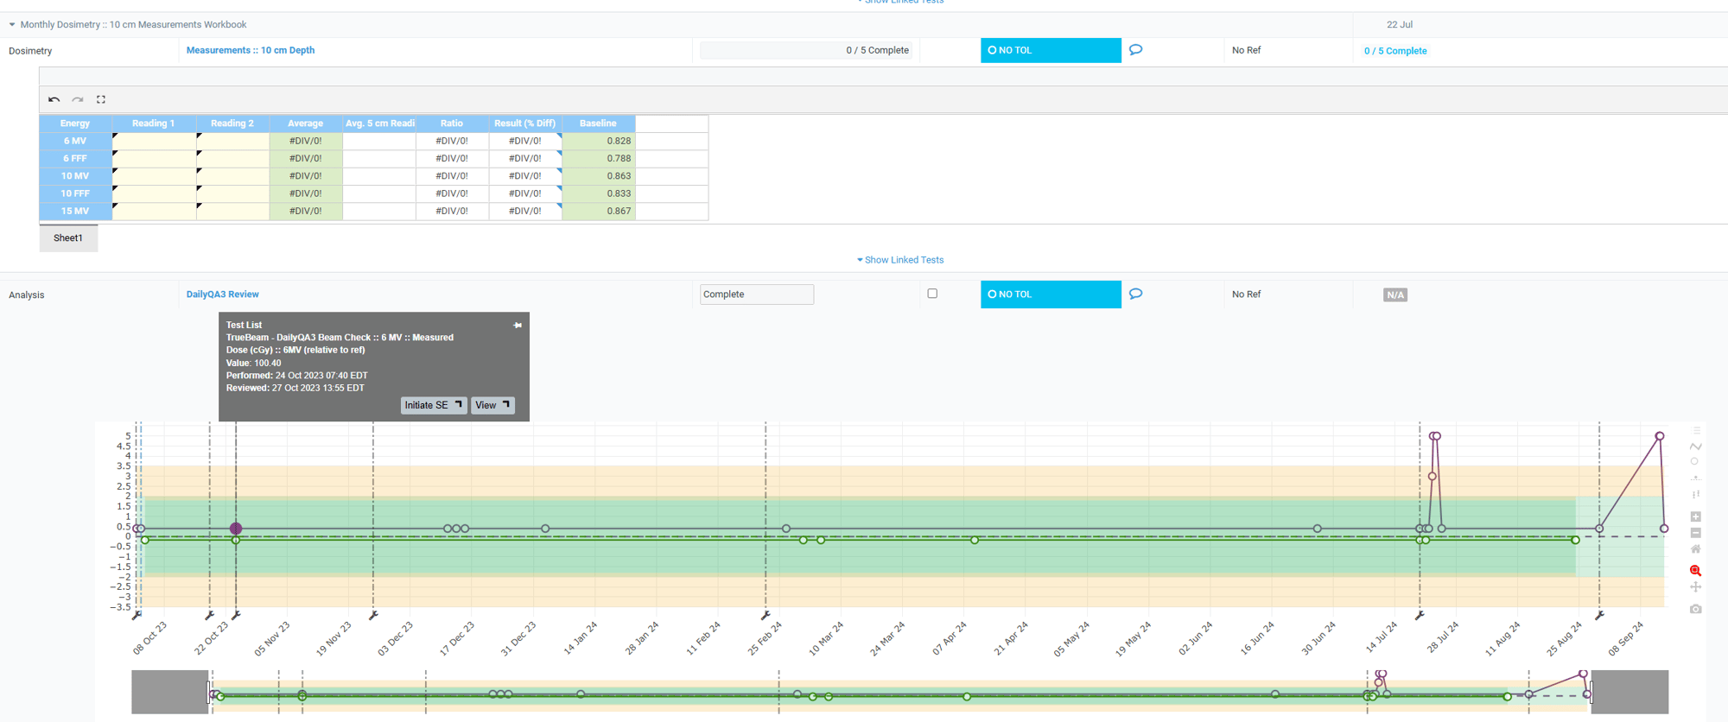Pin the Test List tooltip
This screenshot has width=1728, height=722.
click(x=518, y=326)
